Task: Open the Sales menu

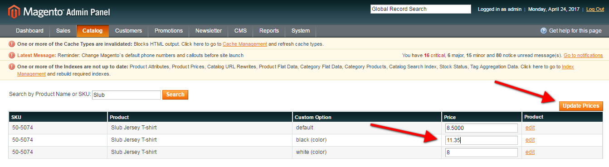Action: [63, 31]
